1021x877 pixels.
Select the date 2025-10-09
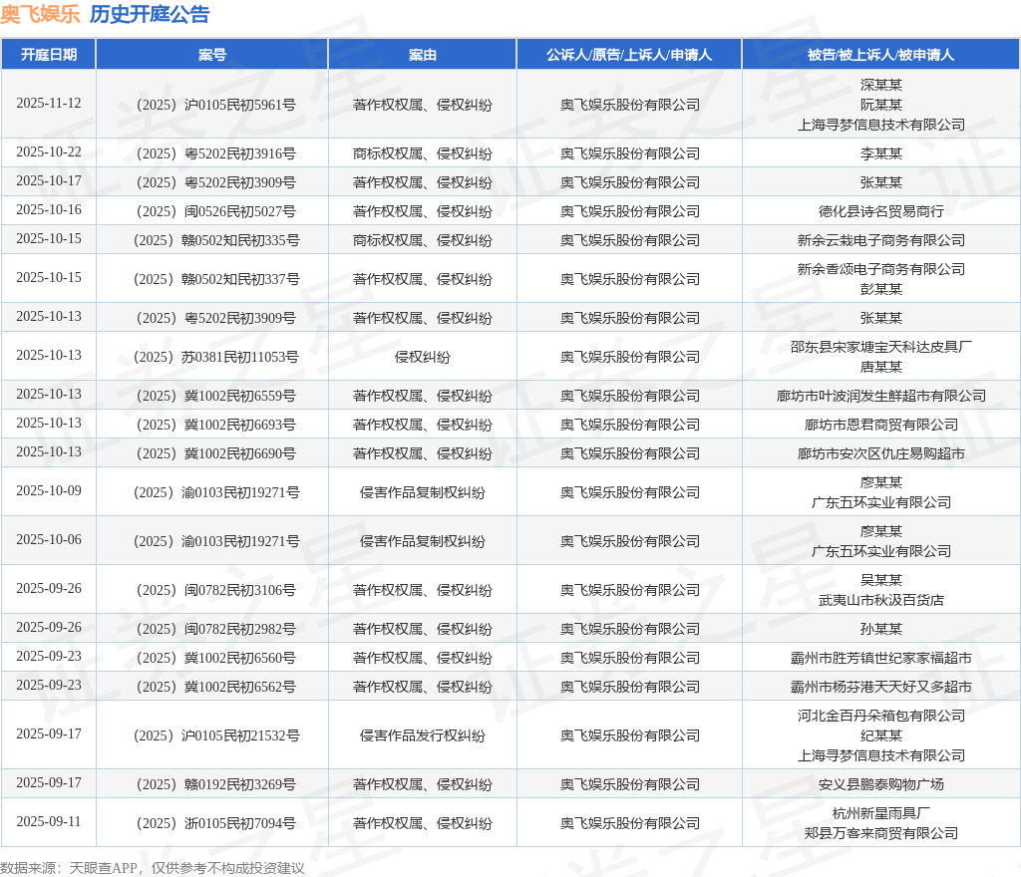(x=49, y=491)
